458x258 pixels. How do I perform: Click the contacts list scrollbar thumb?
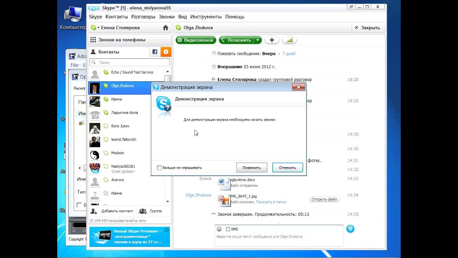pyautogui.click(x=167, y=79)
